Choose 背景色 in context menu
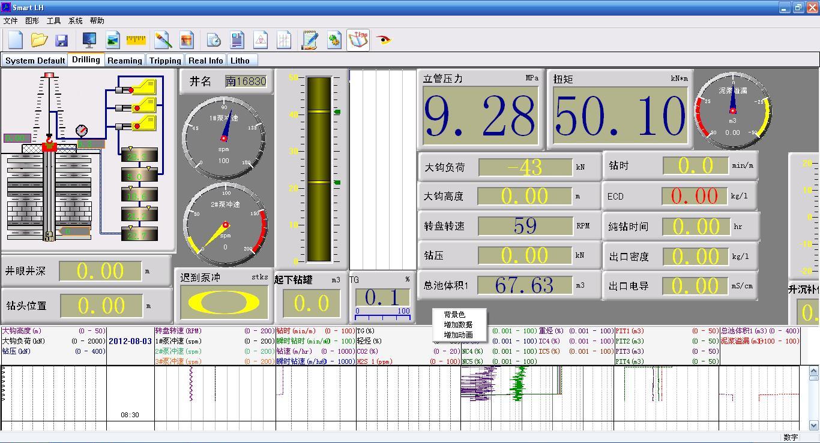This screenshot has width=820, height=443. tap(454, 315)
